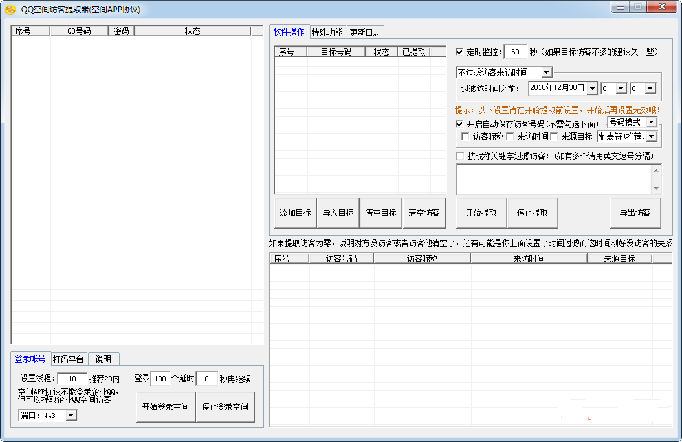682x442 pixels.
Task: Select the 打码平台 tab
Action: point(69,359)
